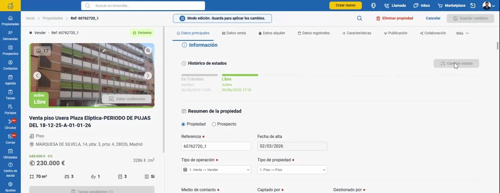Click Editar multimedia button
This screenshot has width=500, height=193.
(127, 99)
